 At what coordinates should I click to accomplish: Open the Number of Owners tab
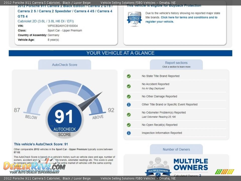pos(176,149)
